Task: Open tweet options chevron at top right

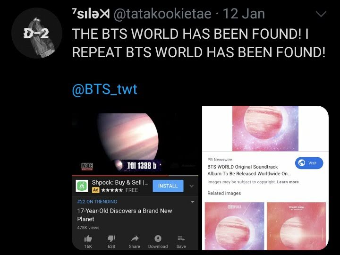Action: pos(321,14)
